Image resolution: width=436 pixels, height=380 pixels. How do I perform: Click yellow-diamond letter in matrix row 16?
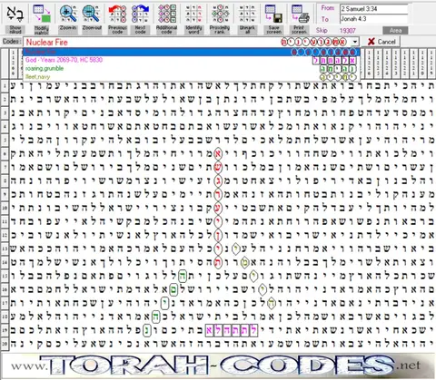pos(263,289)
